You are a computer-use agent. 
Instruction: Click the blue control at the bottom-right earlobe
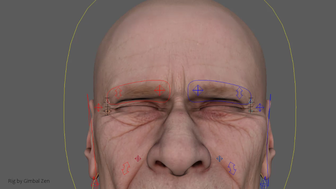coord(264,183)
